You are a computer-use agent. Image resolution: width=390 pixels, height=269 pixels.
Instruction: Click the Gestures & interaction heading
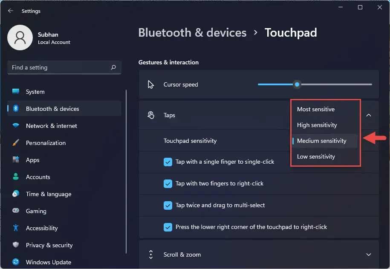[168, 62]
